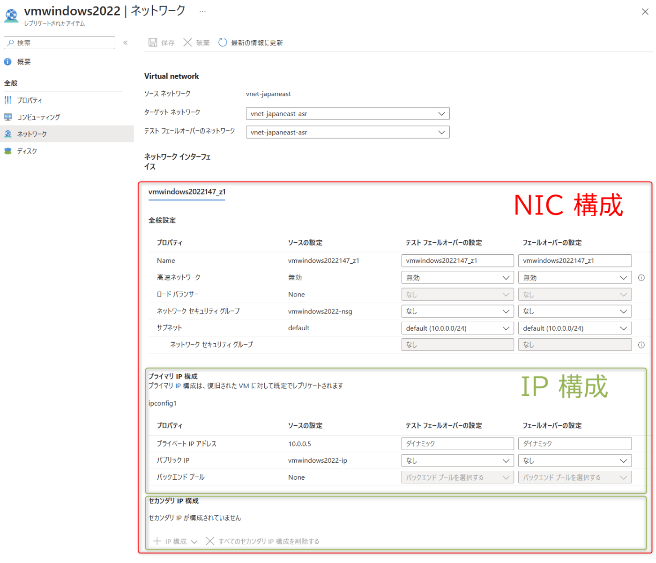Open サブネット test failover dropdown

click(458, 328)
